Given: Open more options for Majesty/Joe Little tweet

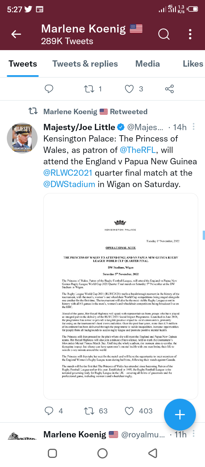Looking at the screenshot, I should tap(194, 126).
